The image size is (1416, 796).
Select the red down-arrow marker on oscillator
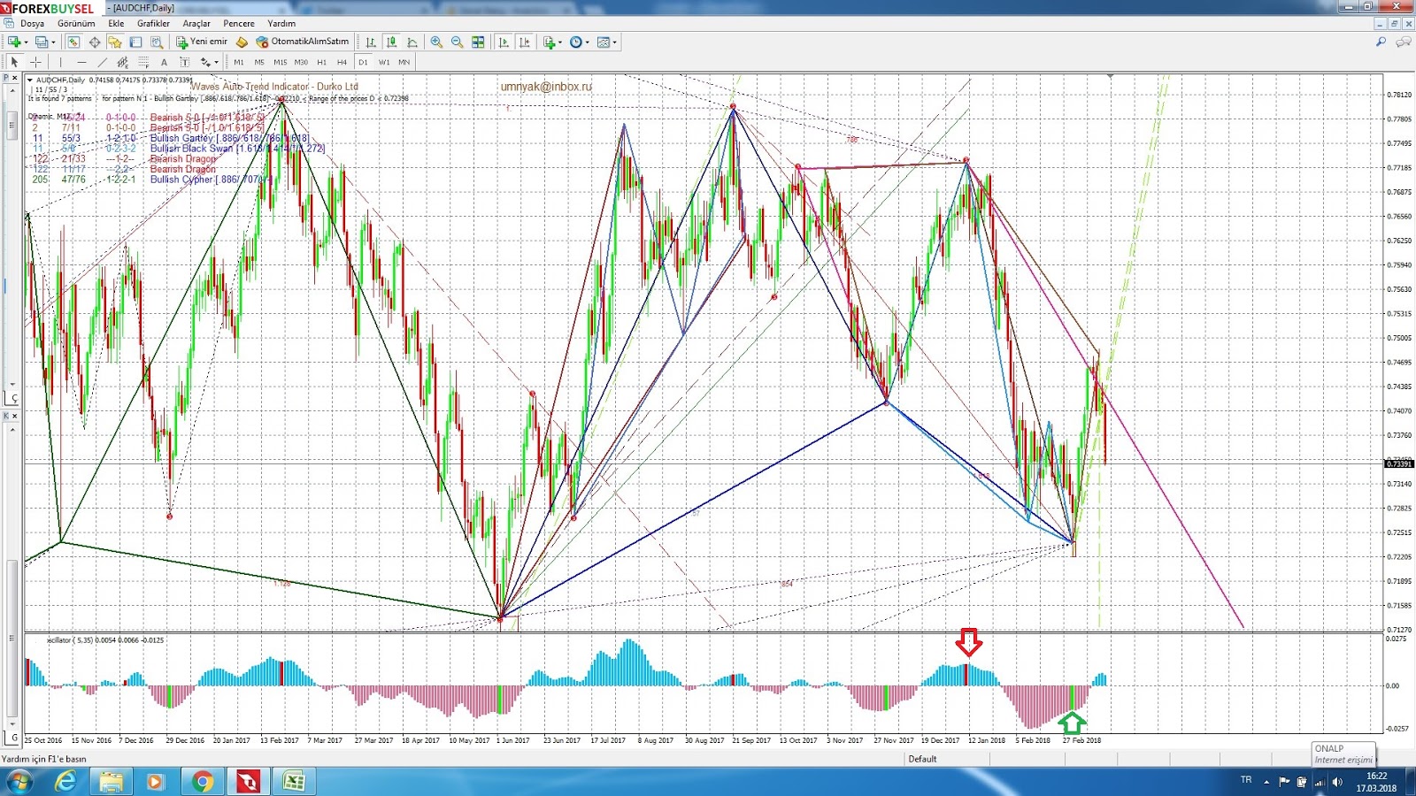(969, 644)
